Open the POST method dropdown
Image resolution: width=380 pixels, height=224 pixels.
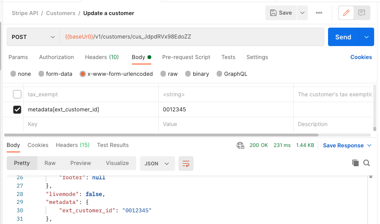(x=33, y=37)
